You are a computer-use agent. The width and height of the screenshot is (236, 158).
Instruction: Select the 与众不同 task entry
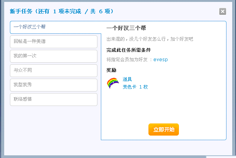[x=54, y=71]
